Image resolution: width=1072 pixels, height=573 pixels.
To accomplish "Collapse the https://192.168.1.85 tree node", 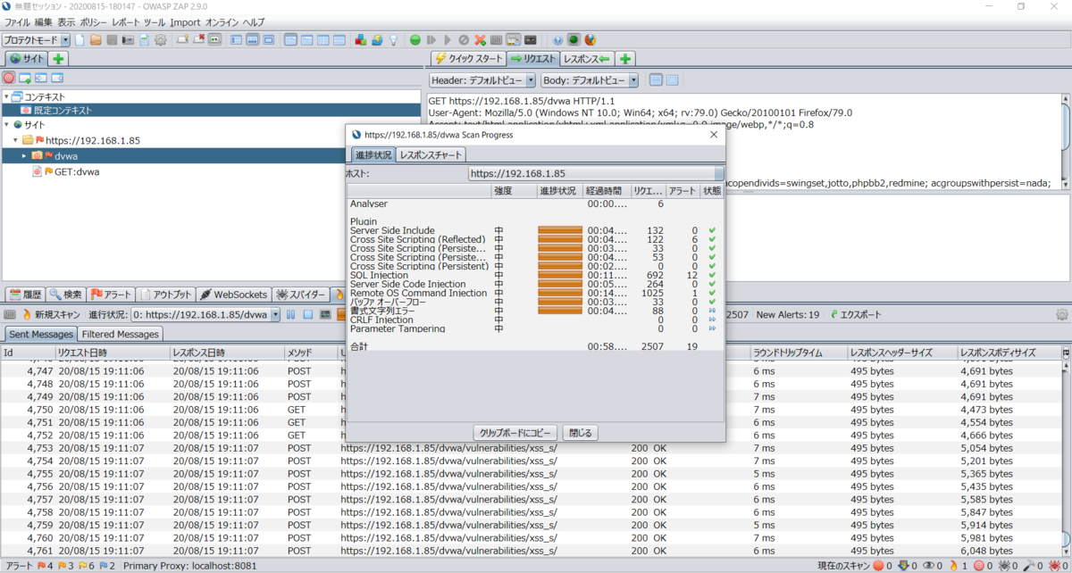I will [x=15, y=140].
